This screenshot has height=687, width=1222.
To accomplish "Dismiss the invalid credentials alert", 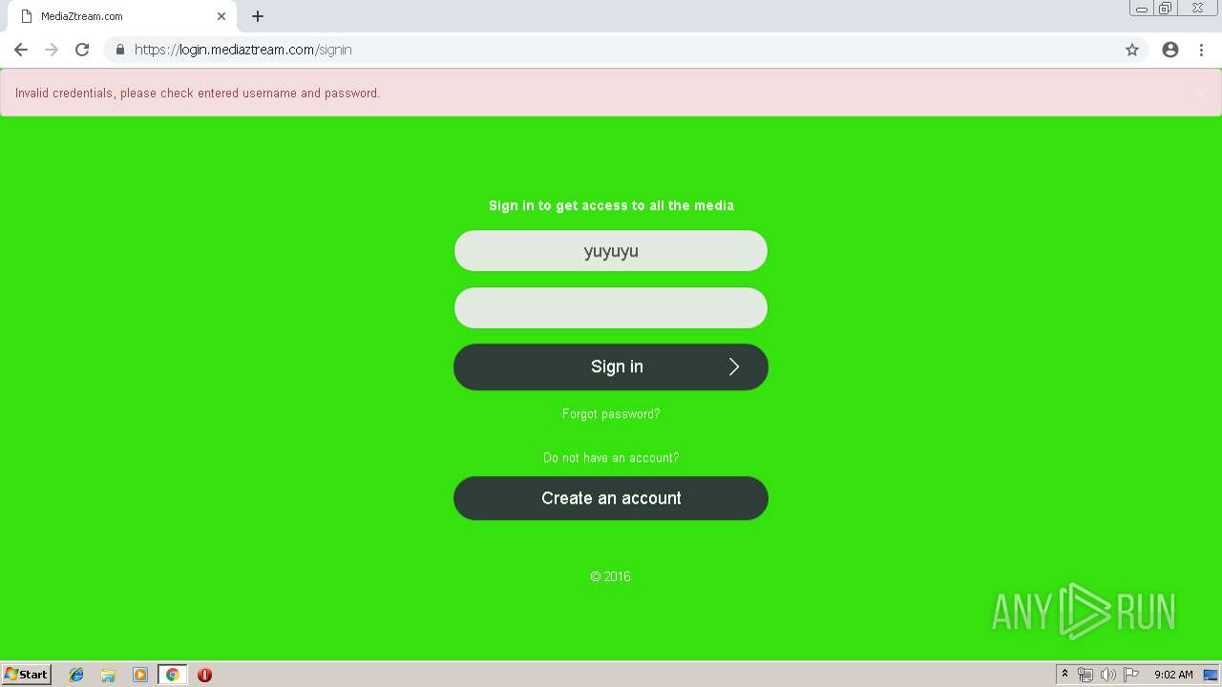I will tap(1200, 93).
